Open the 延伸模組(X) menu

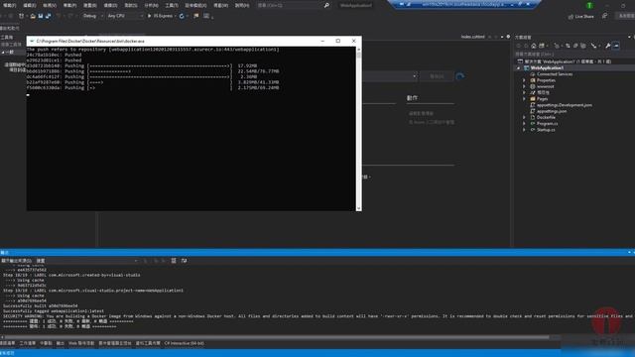point(196,5)
